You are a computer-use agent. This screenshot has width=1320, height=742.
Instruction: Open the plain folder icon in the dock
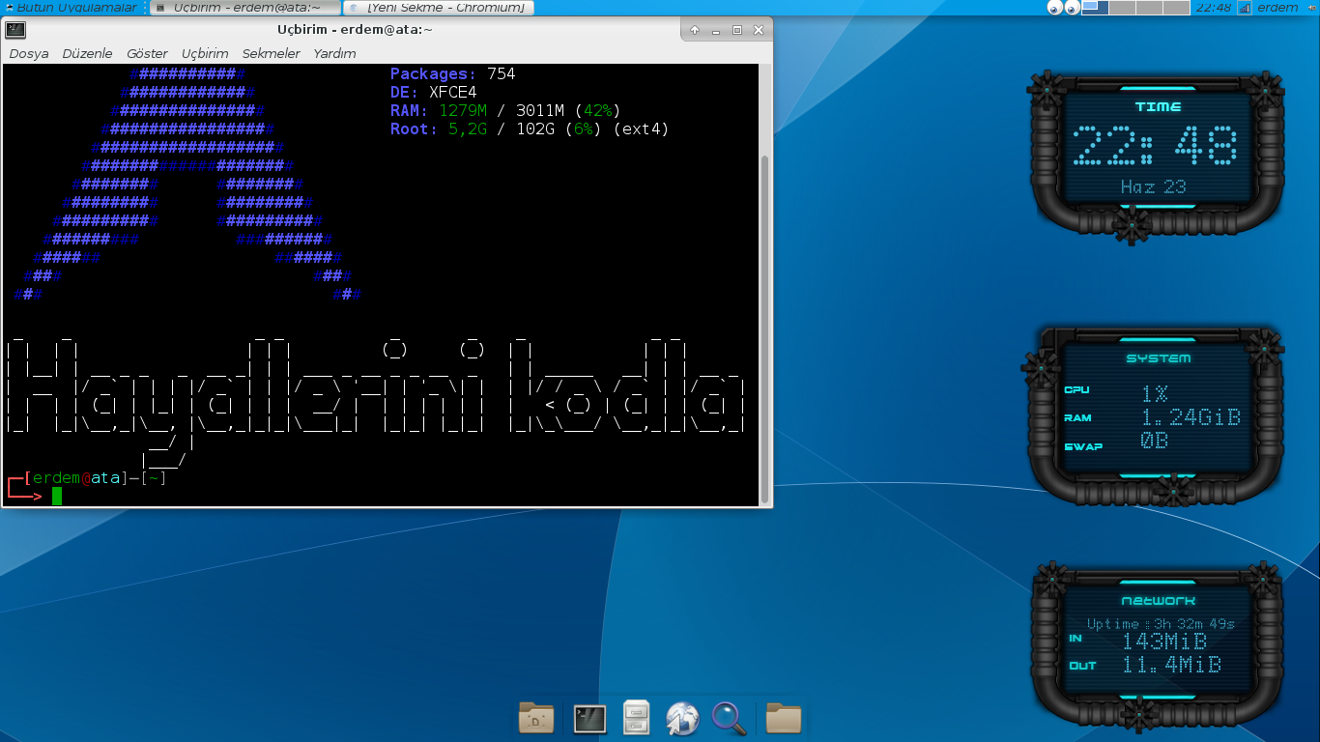(x=784, y=718)
